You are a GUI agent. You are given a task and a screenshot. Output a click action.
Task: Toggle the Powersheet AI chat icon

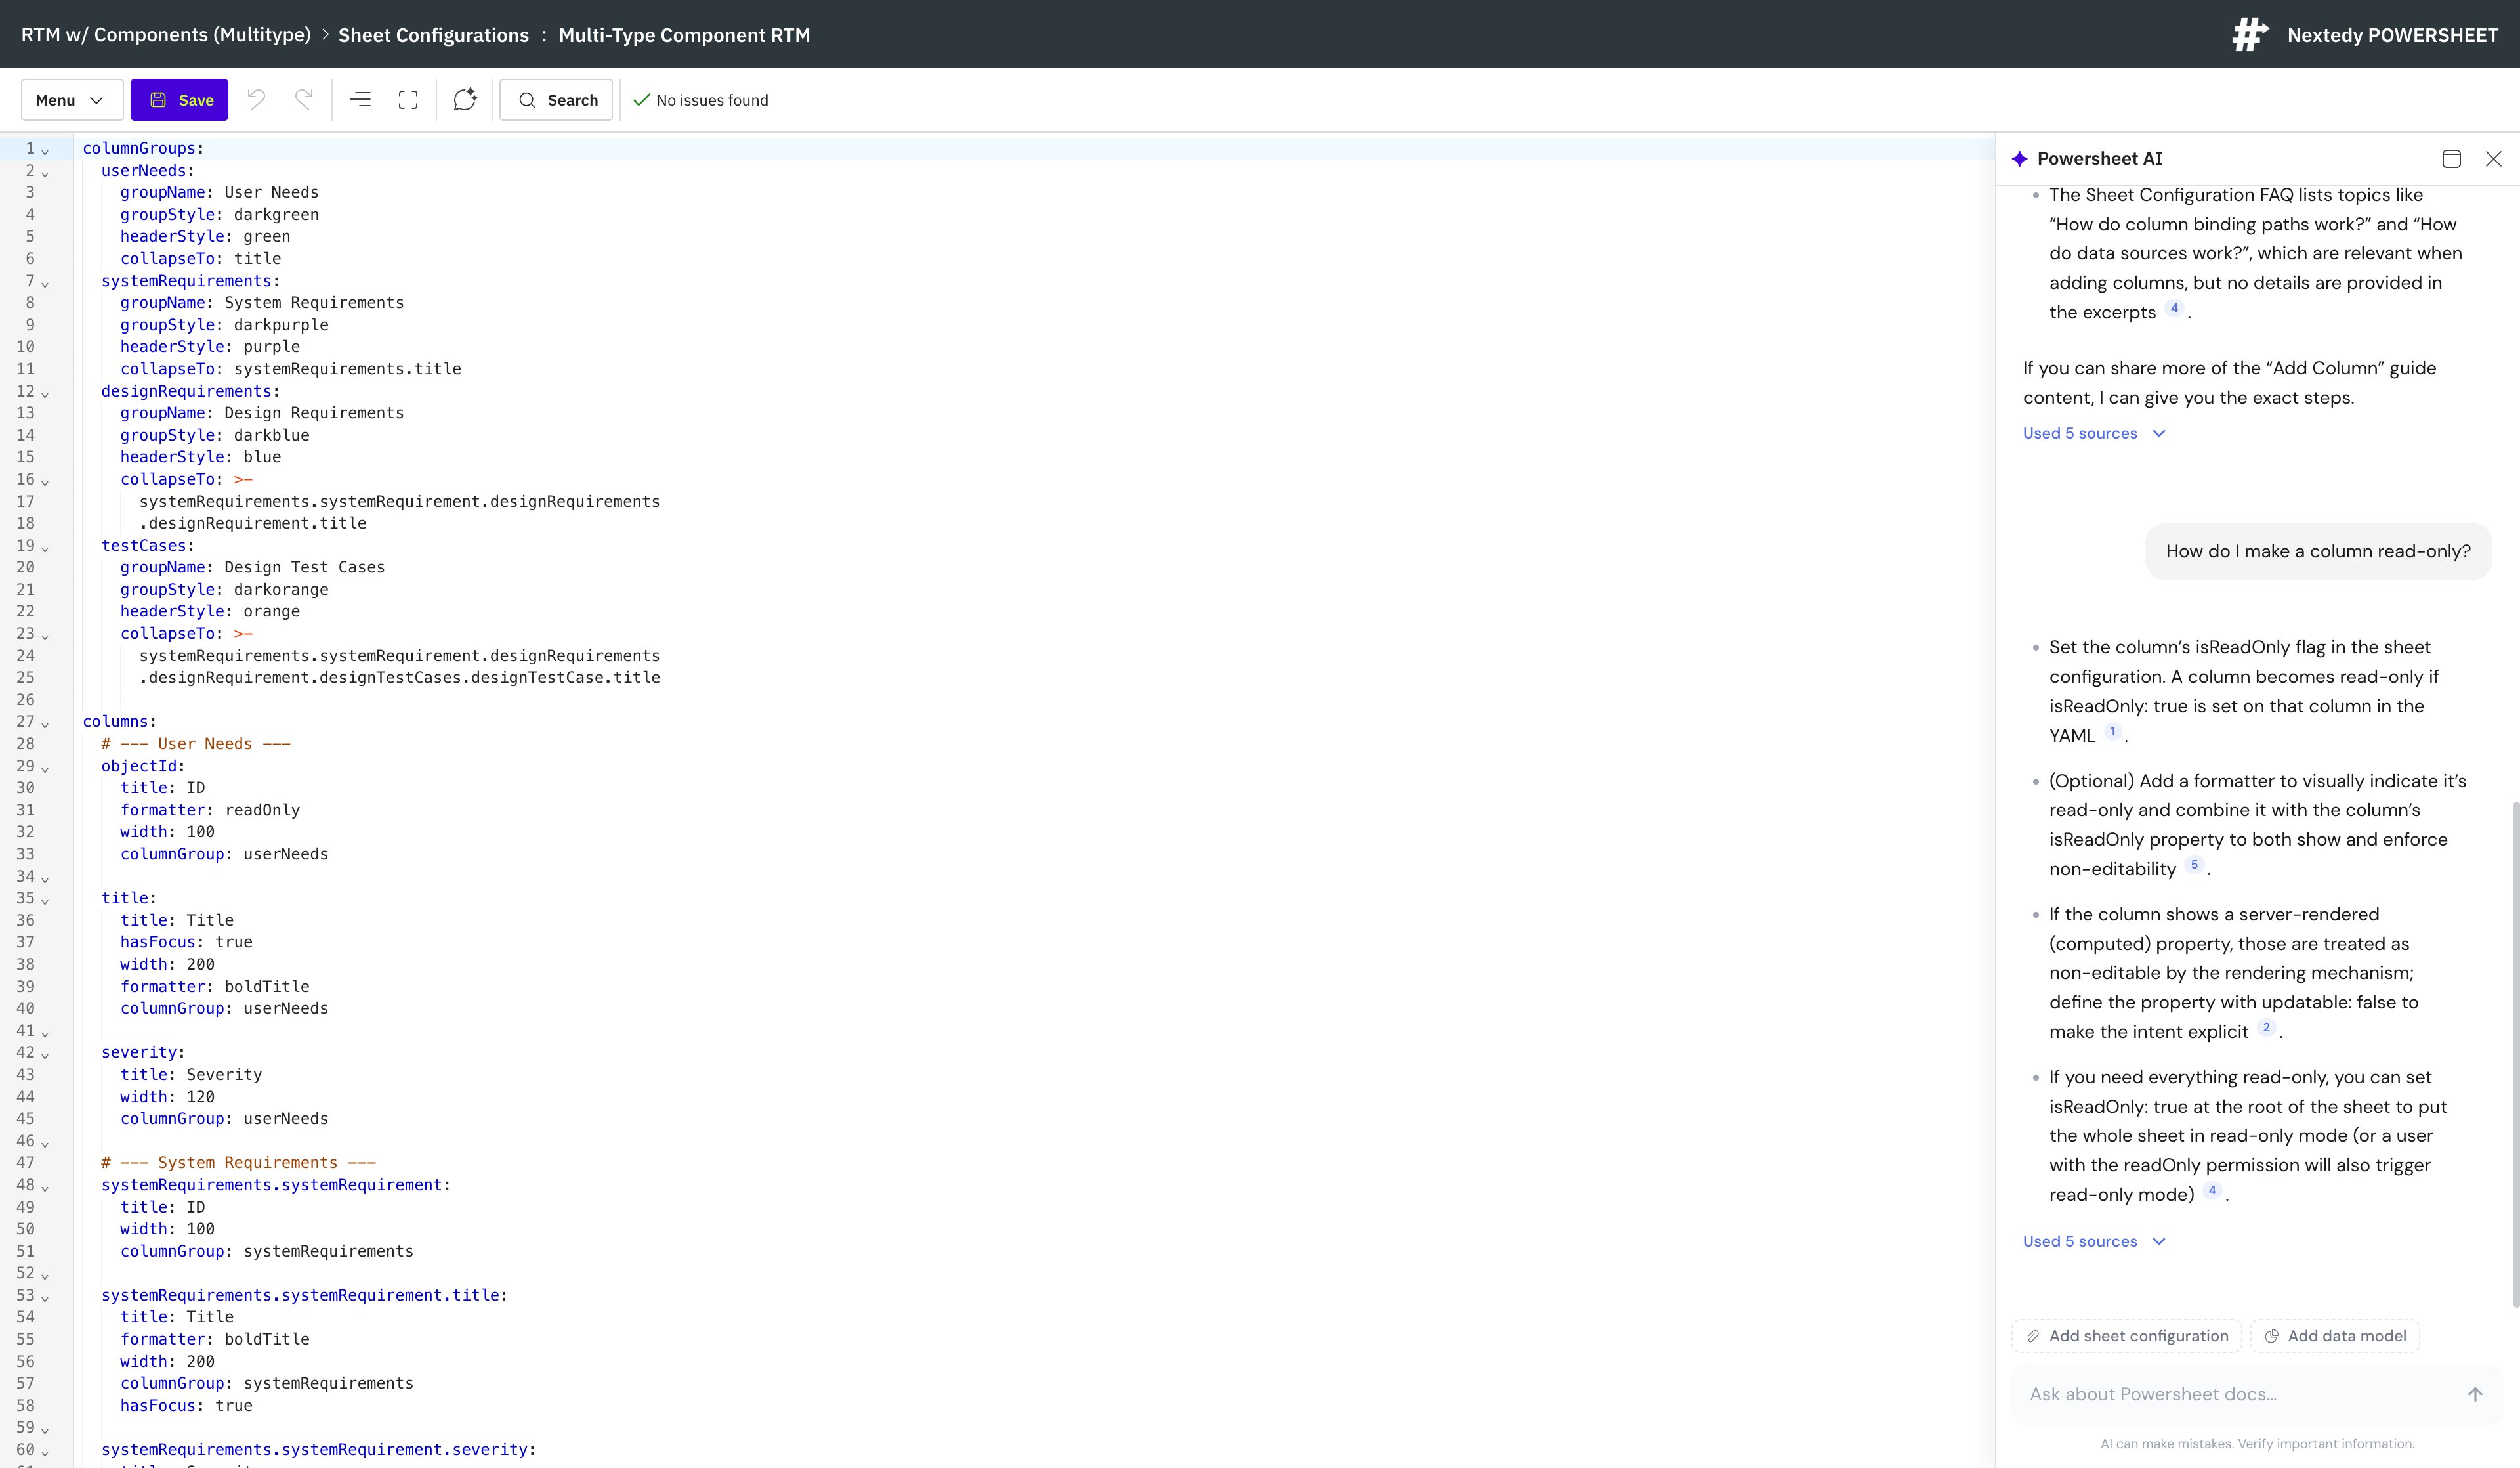tap(465, 99)
